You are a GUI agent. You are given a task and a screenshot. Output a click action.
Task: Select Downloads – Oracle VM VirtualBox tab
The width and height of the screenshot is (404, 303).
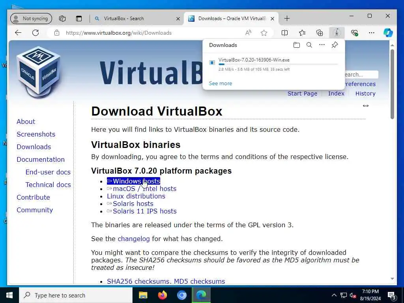coord(231,19)
